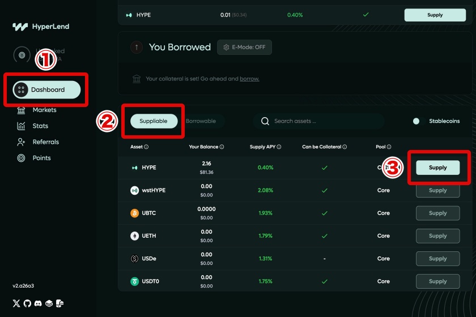Click the Stats chart icon
Screen dimensions: 476x317
click(x=21, y=126)
